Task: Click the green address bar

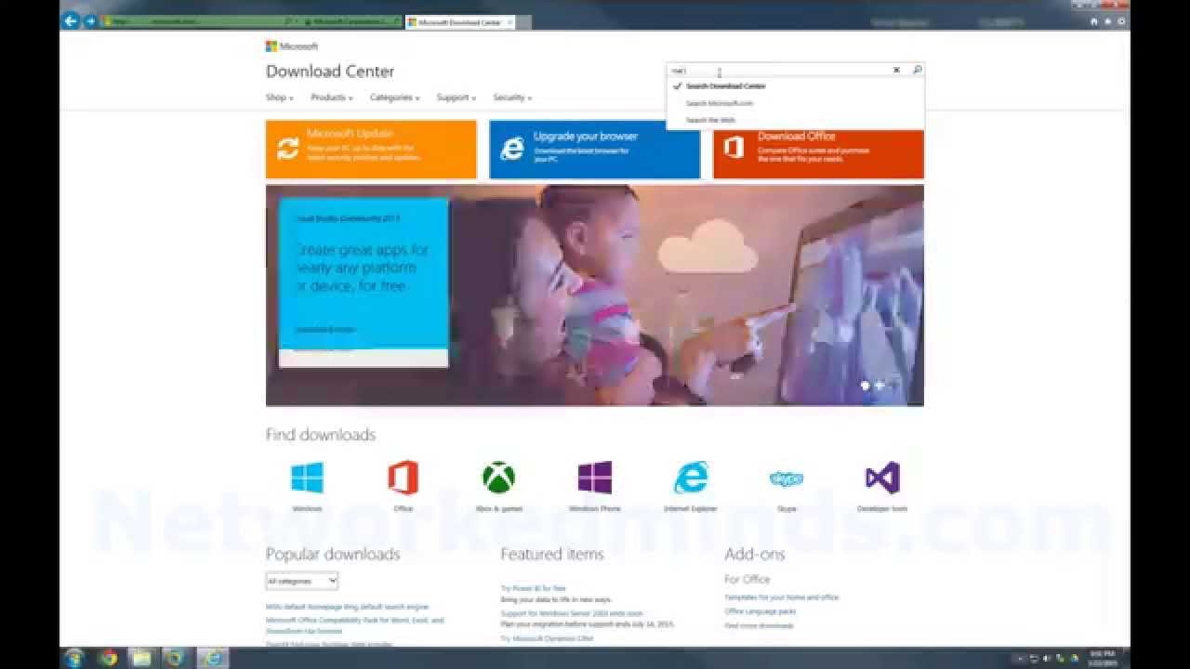Action: 200,20
